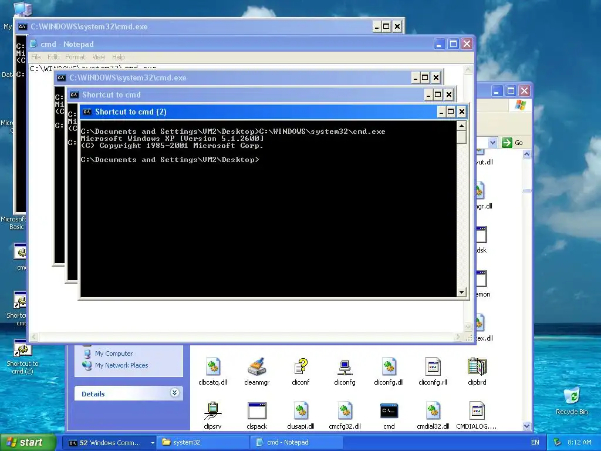Click the Start button

(x=28, y=442)
